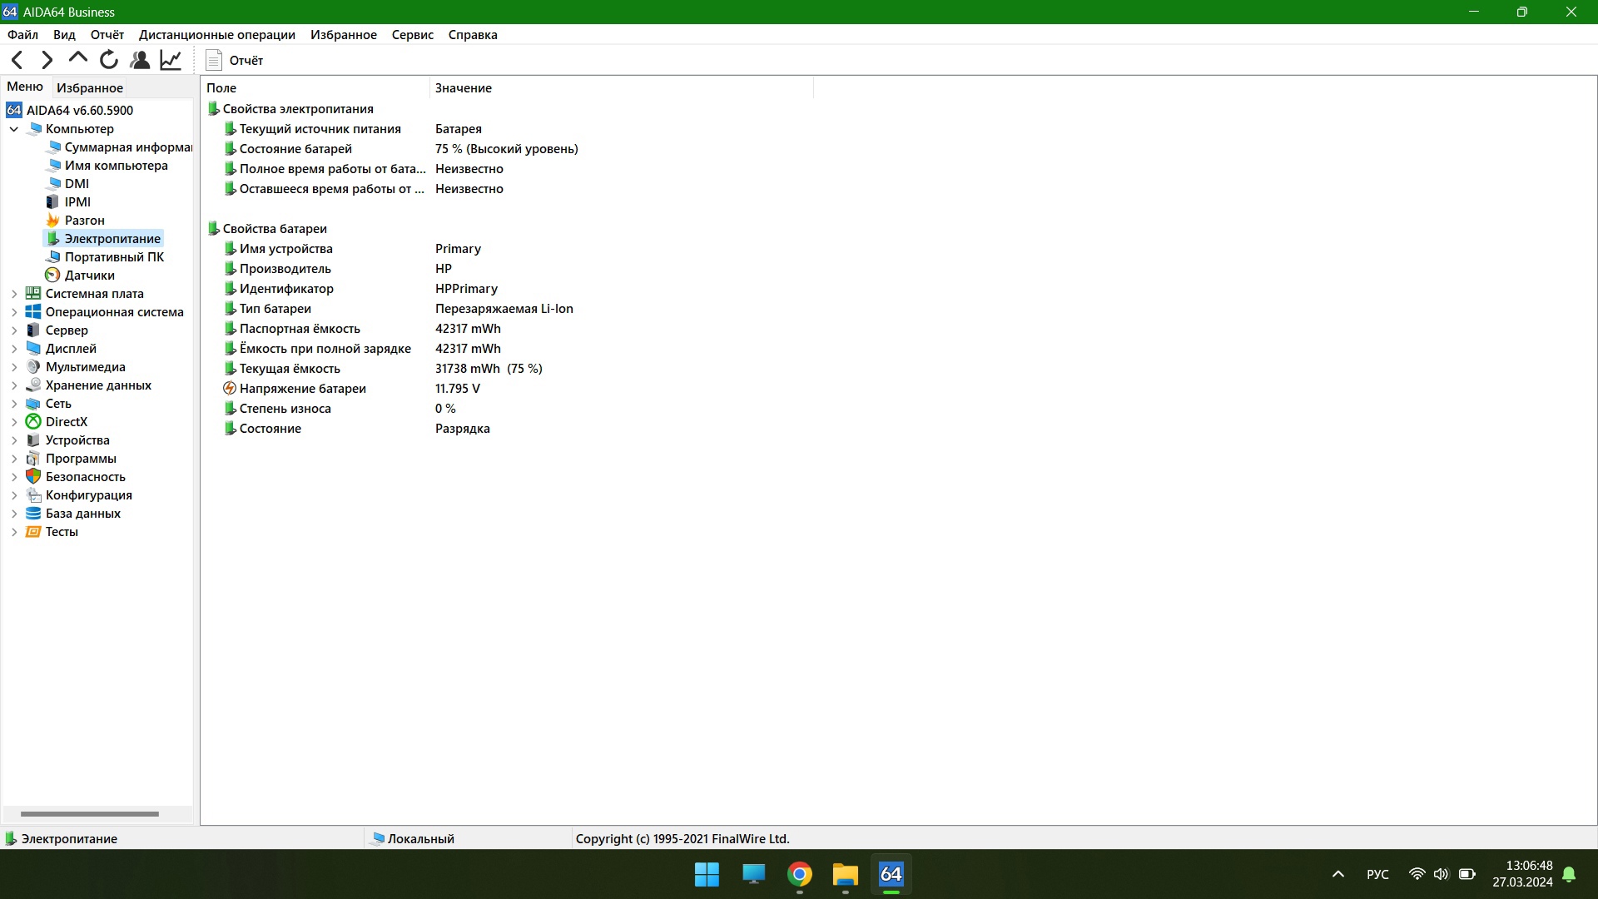Click the Refresh toolbar icon
The height and width of the screenshot is (899, 1598).
108,60
